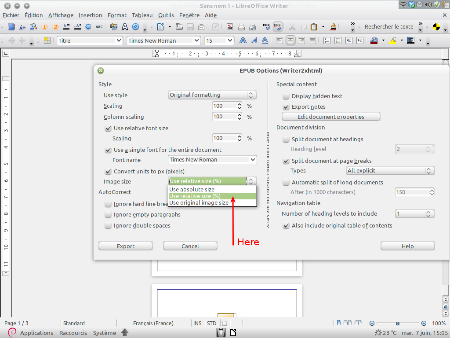Click the Help button
The width and height of the screenshot is (450, 338).
click(x=407, y=246)
